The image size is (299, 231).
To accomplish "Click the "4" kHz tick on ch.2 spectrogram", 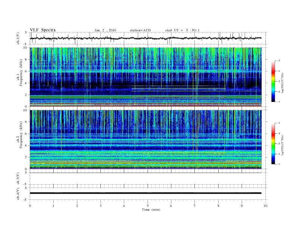I will pyautogui.click(x=26, y=146).
